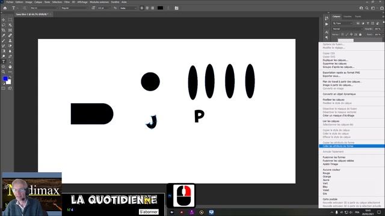Image resolution: width=385 pixels, height=216 pixels.
Task: Choose Convertir en objet dynamique
Action: pos(339,94)
